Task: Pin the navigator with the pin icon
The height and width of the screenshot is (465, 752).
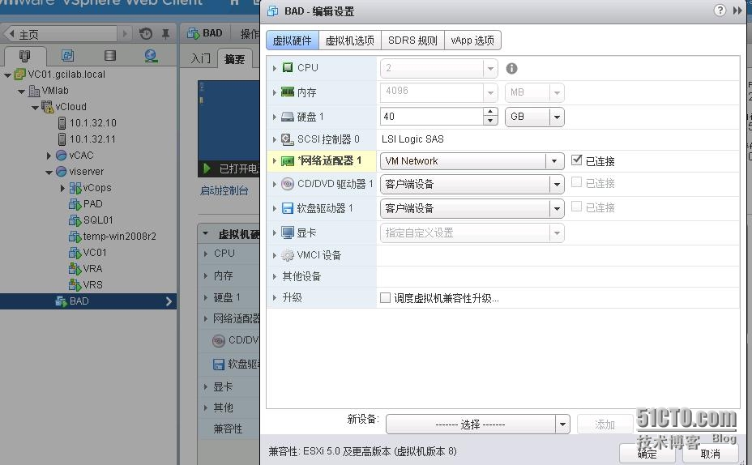Action: pos(165,33)
